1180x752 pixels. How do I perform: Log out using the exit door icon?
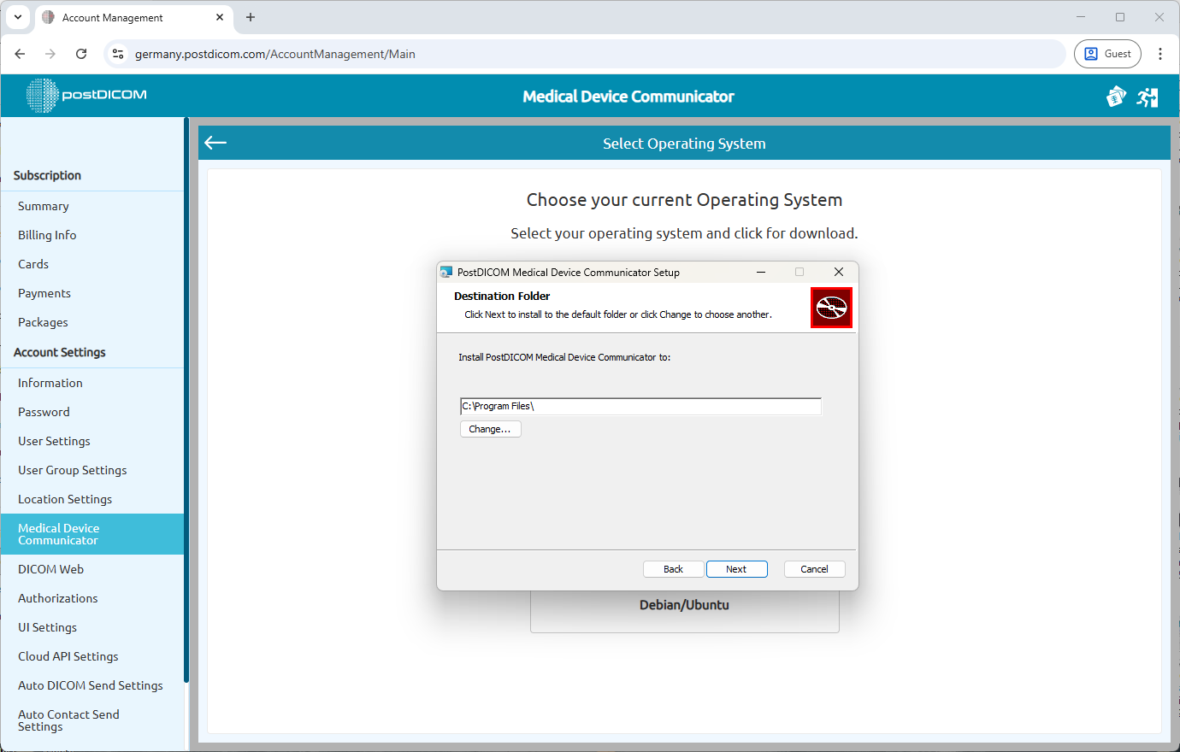point(1148,97)
